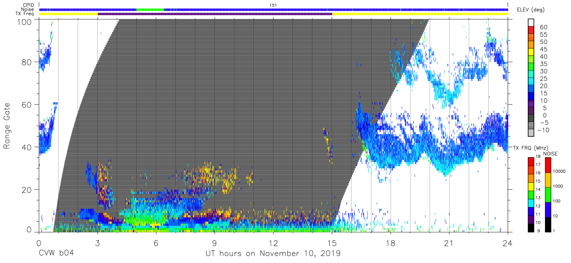Click the Noise row label
This screenshot has height=263, width=571.
pos(27,9)
